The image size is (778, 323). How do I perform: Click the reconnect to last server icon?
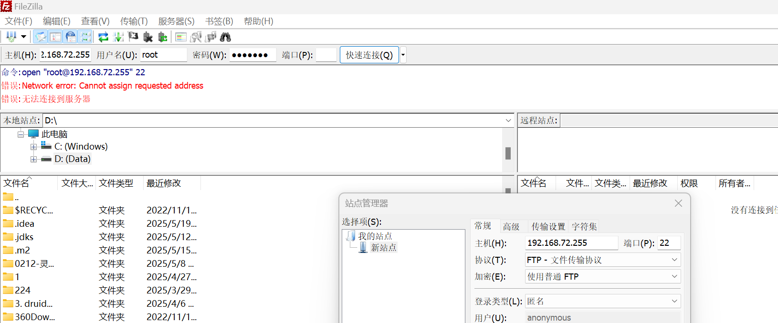163,37
